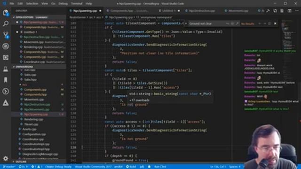Click the sync changes indicator in status bar
The image size is (301, 169).
tap(24, 167)
